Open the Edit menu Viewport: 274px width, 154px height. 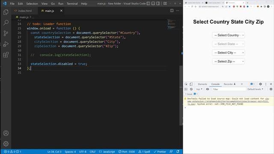click(20, 4)
